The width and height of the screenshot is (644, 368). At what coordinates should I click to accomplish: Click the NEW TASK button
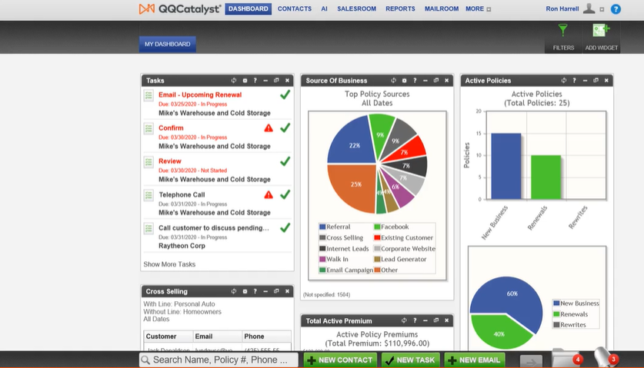[x=410, y=360]
